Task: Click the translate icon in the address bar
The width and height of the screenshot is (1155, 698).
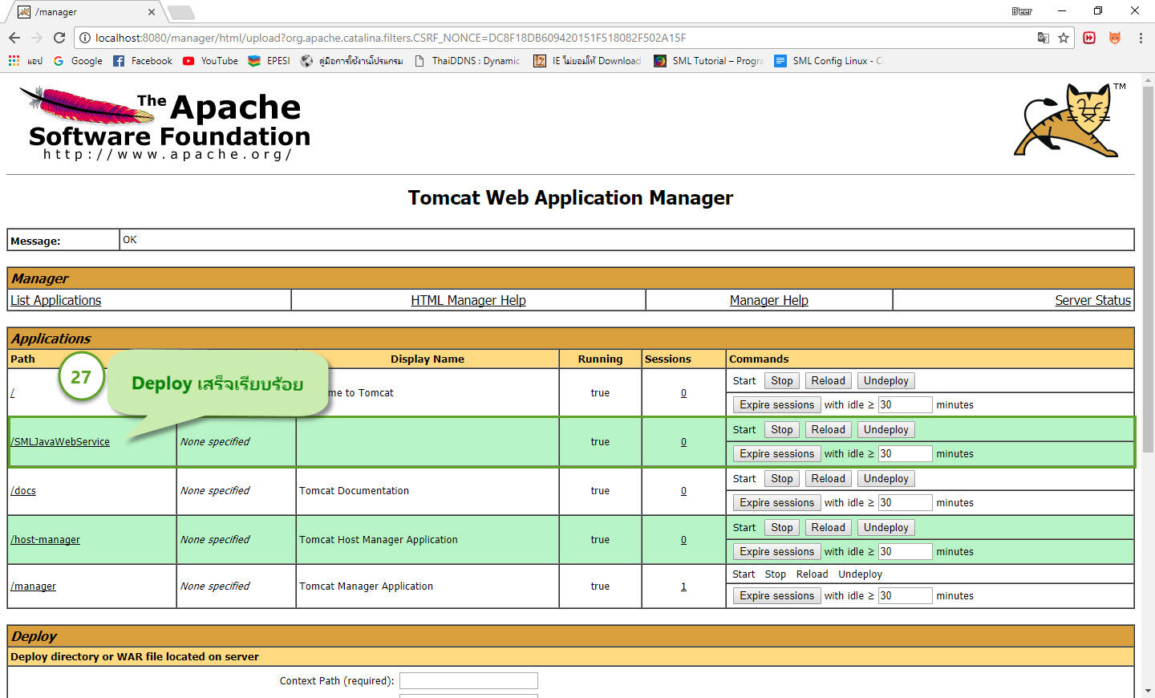Action: click(1043, 38)
